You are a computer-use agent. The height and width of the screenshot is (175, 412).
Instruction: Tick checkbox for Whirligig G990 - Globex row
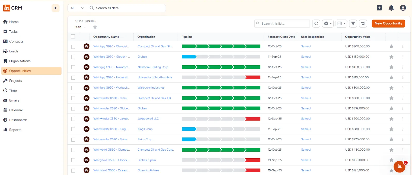coord(73,57)
